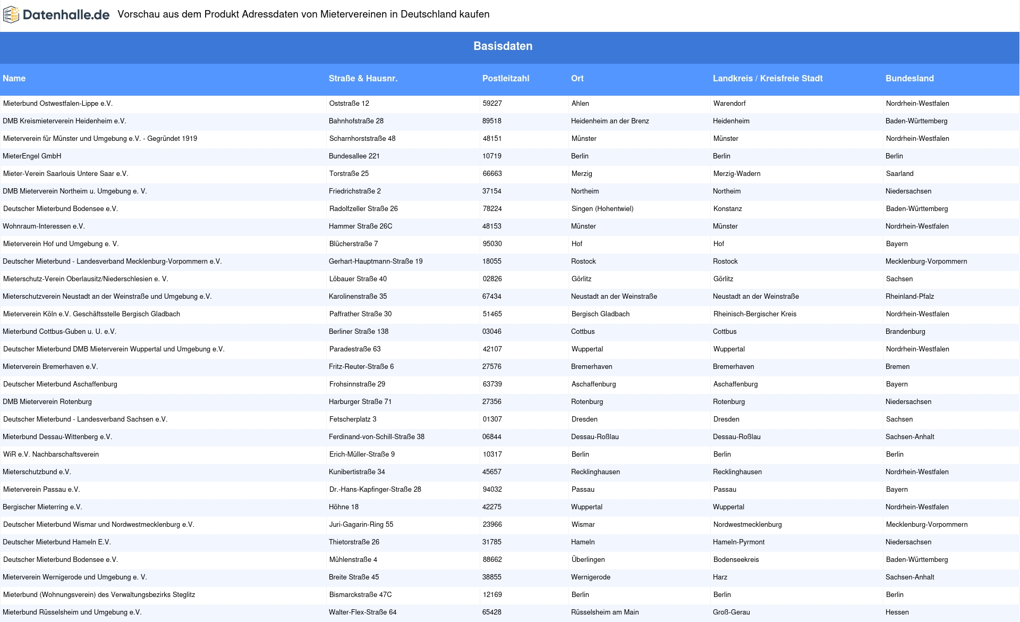The height and width of the screenshot is (622, 1020).
Task: Click the Nordwestmecklenburg district cell
Action: pyautogui.click(x=747, y=525)
